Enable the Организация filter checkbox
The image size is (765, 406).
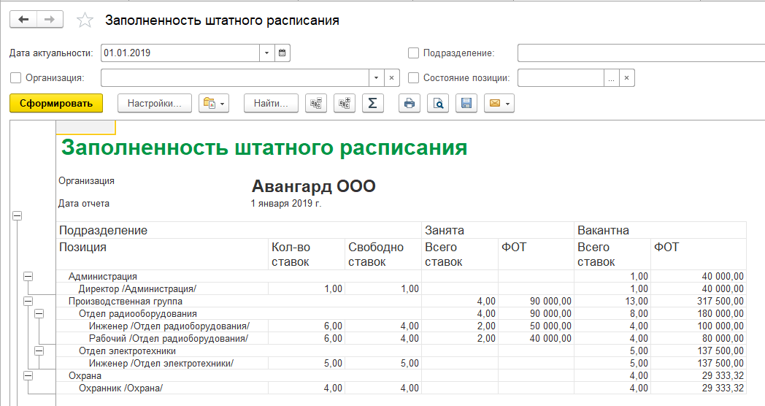(x=16, y=78)
